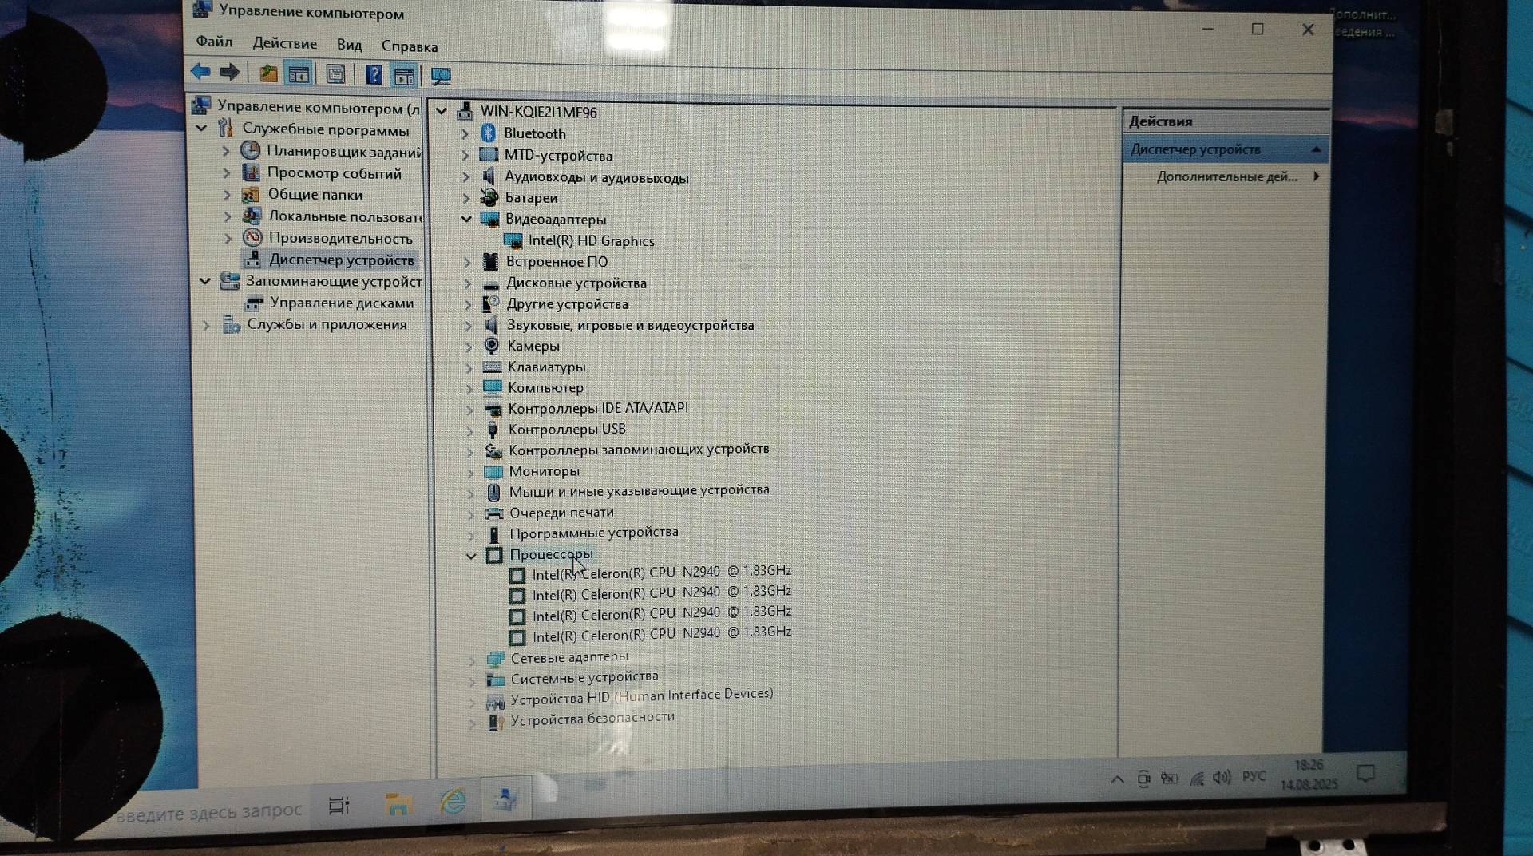Collapse the Процессоры tree node
1533x856 pixels.
[x=471, y=556]
